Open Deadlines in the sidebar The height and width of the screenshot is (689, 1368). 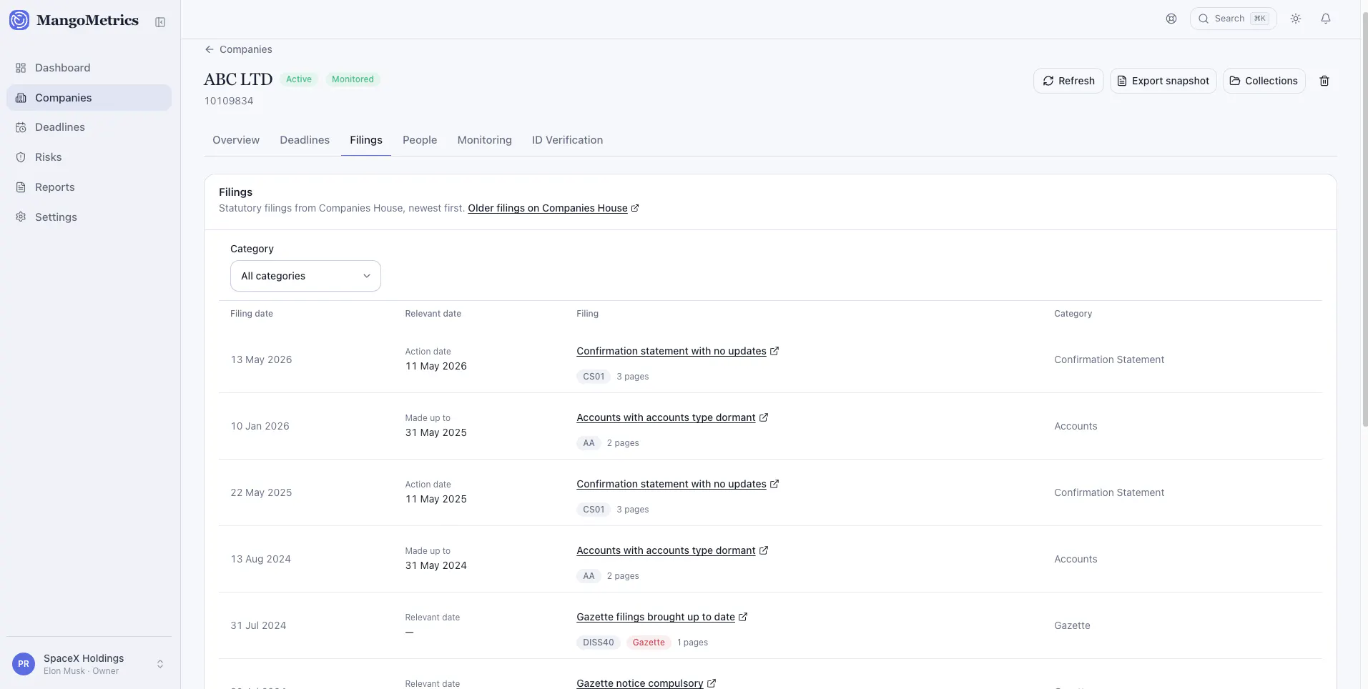pyautogui.click(x=89, y=127)
